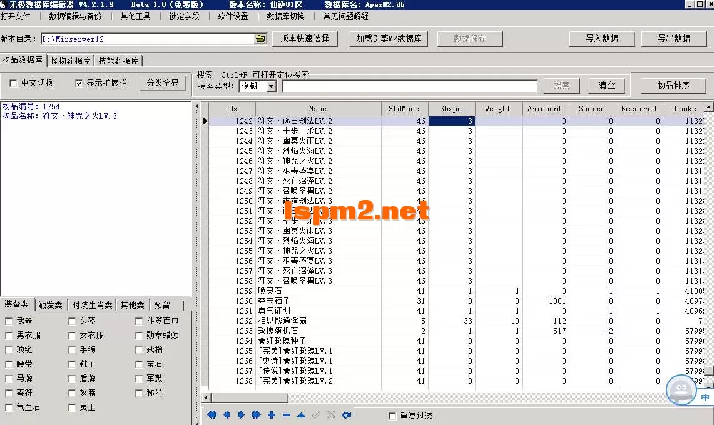Delete the record with the minus icon

click(286, 414)
